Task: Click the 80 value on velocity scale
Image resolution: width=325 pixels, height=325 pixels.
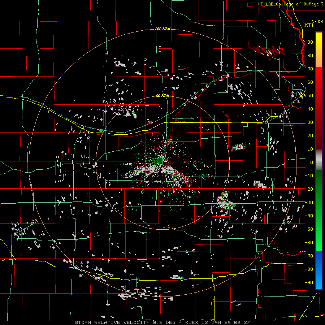Action: tap(310, 55)
